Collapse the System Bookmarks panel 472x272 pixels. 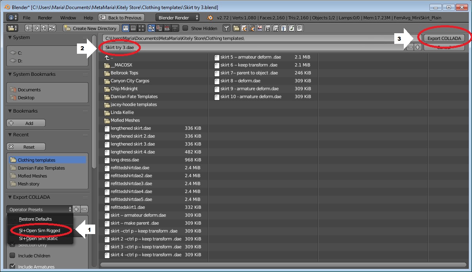click(x=10, y=74)
